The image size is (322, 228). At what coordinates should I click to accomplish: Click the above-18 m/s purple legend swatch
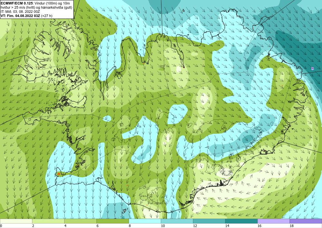(306, 221)
